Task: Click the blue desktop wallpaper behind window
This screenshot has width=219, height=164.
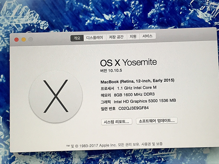Action: [x=109, y=14]
